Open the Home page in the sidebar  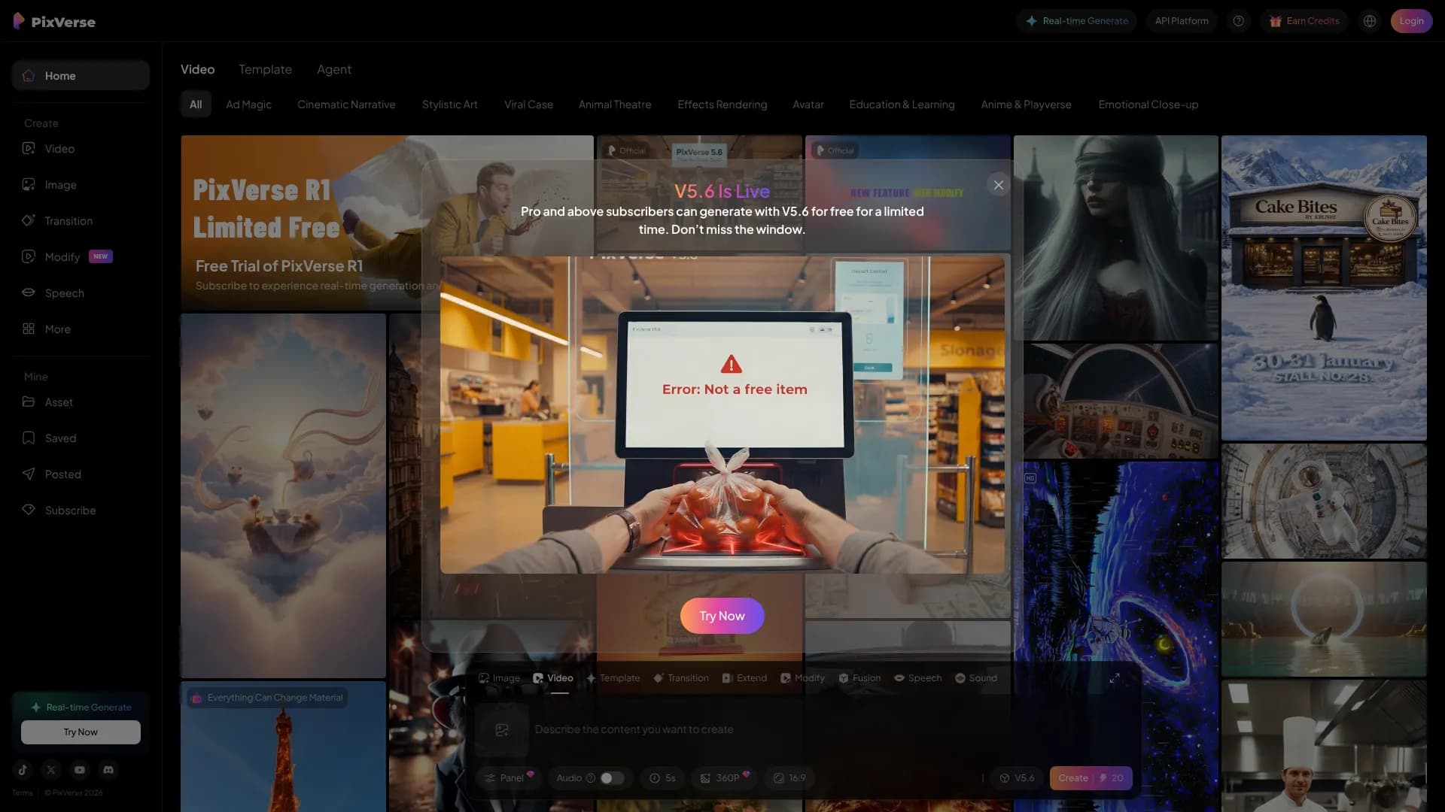pos(81,76)
